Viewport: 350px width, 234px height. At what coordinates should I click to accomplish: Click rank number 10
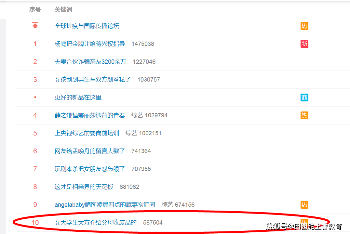tap(35, 222)
